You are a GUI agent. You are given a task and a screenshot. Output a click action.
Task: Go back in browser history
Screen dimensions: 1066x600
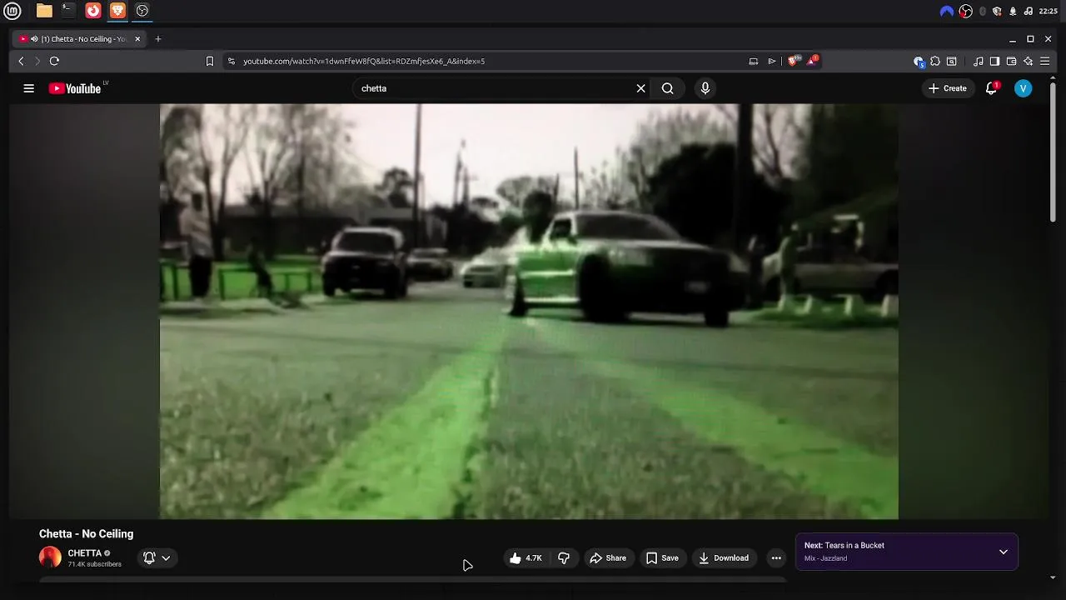22,61
